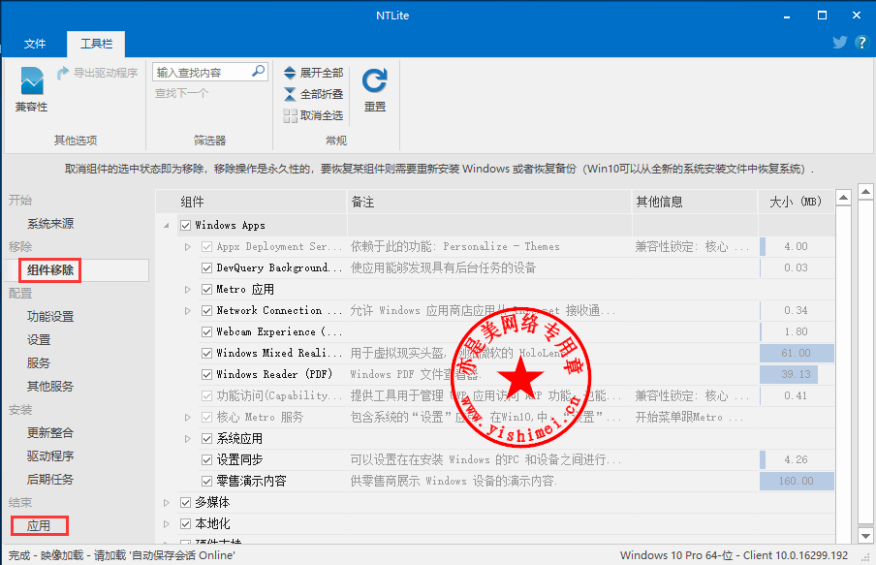Expand all (展开全部) components
This screenshot has width=876, height=565.
(x=313, y=73)
